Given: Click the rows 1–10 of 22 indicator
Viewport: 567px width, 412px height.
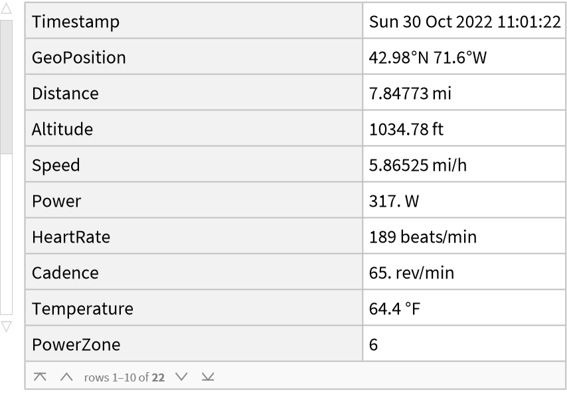Looking at the screenshot, I should 124,377.
